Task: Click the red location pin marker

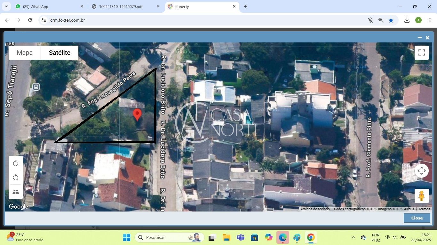Action: (x=137, y=115)
